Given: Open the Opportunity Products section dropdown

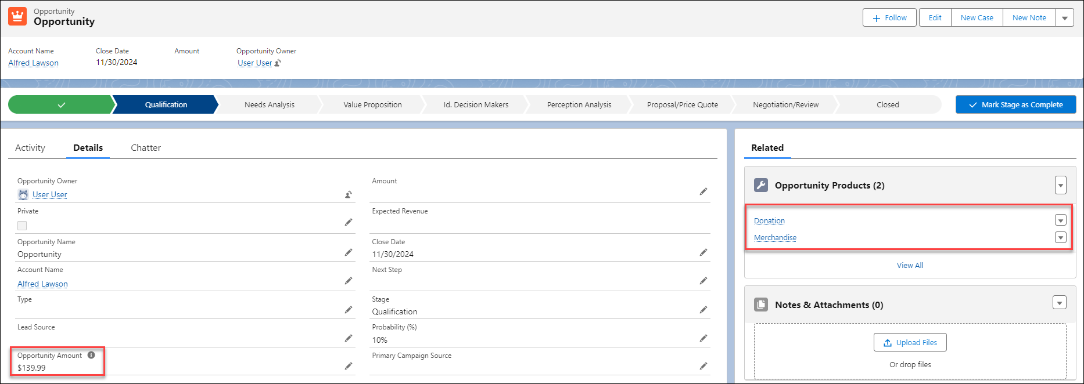Looking at the screenshot, I should click(x=1060, y=186).
